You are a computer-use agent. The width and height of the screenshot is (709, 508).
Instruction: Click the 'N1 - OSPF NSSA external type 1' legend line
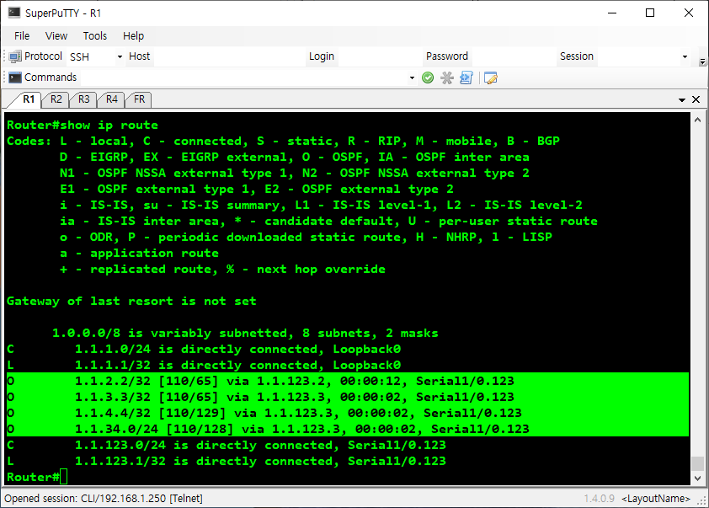click(x=295, y=173)
